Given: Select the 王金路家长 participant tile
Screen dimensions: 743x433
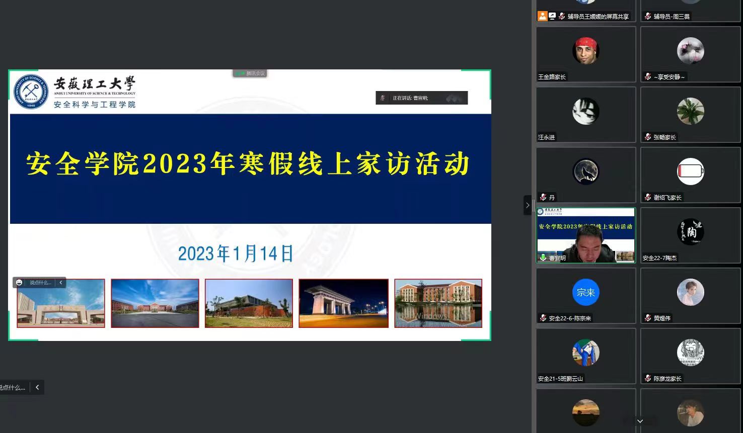Looking at the screenshot, I should pyautogui.click(x=585, y=54).
